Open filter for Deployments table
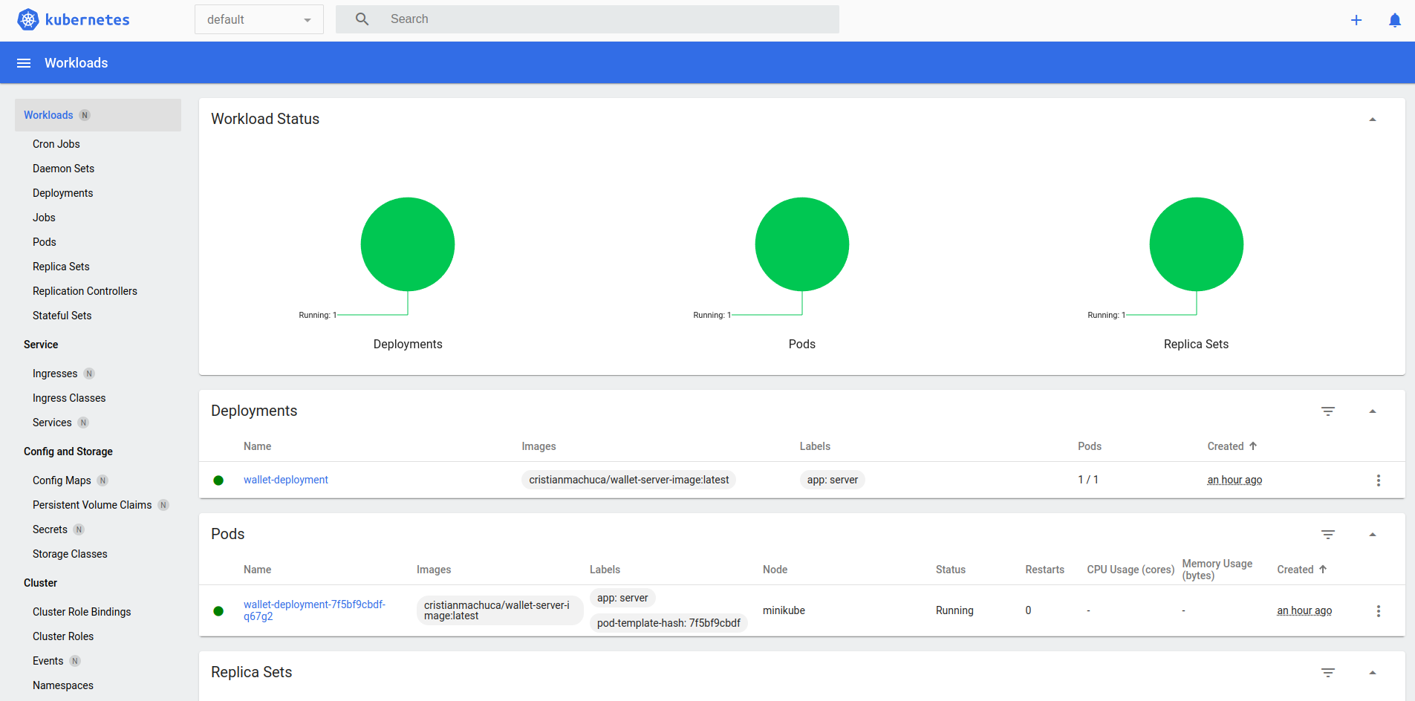 coord(1328,411)
